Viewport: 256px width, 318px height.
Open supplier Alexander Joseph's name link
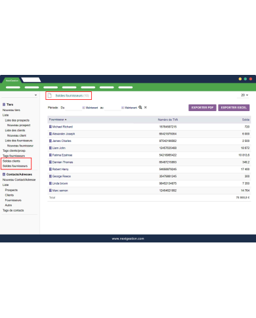pos(64,134)
